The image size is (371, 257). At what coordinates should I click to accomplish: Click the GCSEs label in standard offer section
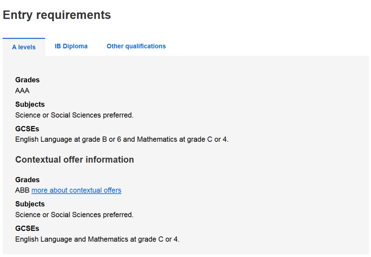pyautogui.click(x=27, y=129)
